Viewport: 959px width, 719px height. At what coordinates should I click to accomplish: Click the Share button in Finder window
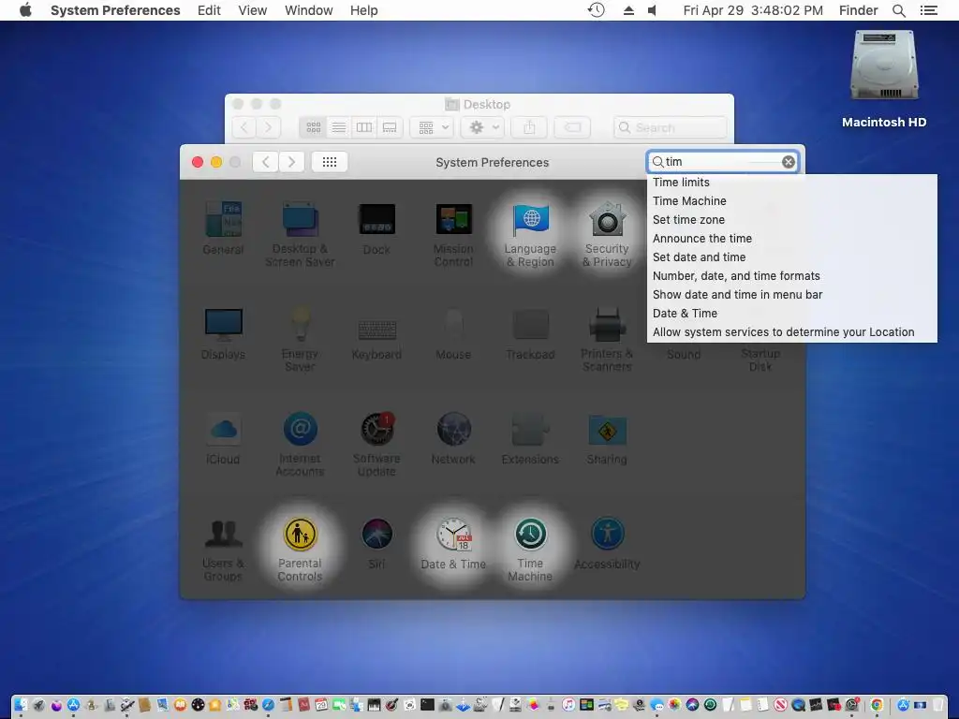[x=530, y=127]
